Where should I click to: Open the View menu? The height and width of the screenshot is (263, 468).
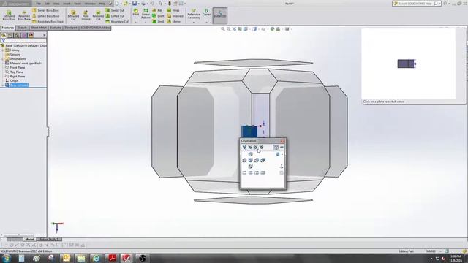click(56, 4)
